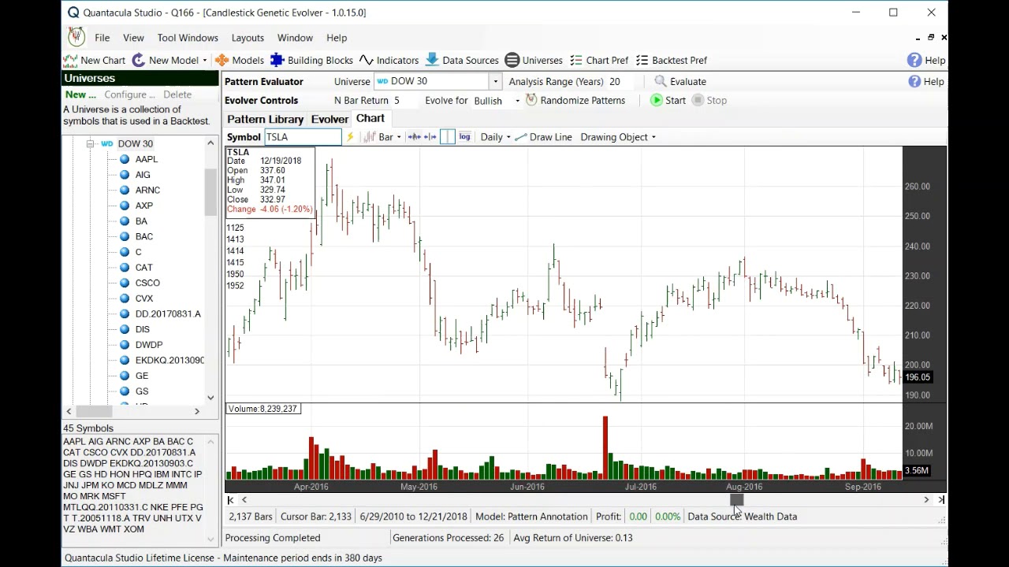1009x567 pixels.
Task: Open the Layouts menu
Action: (248, 38)
